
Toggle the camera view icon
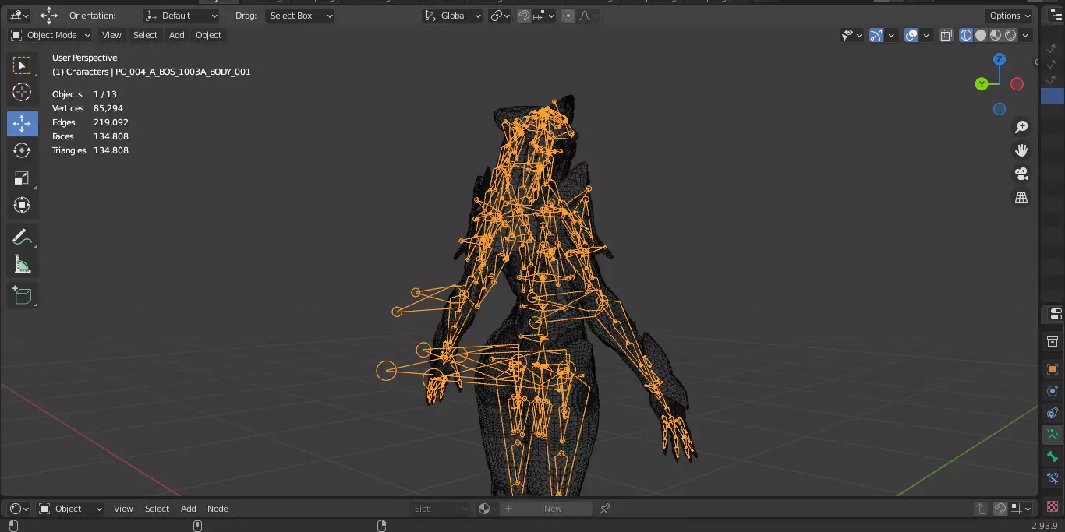(1021, 174)
